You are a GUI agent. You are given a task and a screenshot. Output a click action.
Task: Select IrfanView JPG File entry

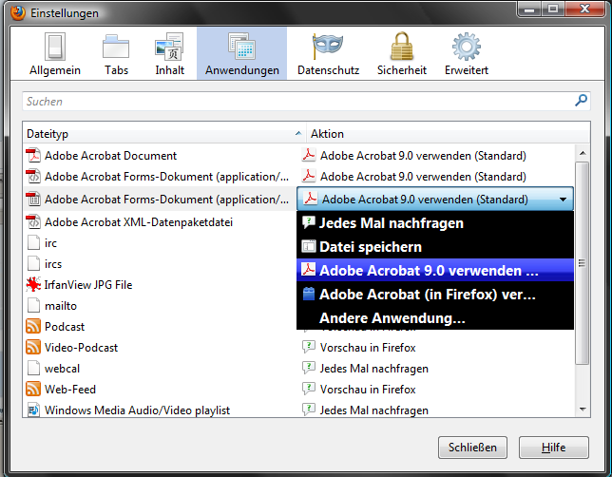(x=160, y=285)
